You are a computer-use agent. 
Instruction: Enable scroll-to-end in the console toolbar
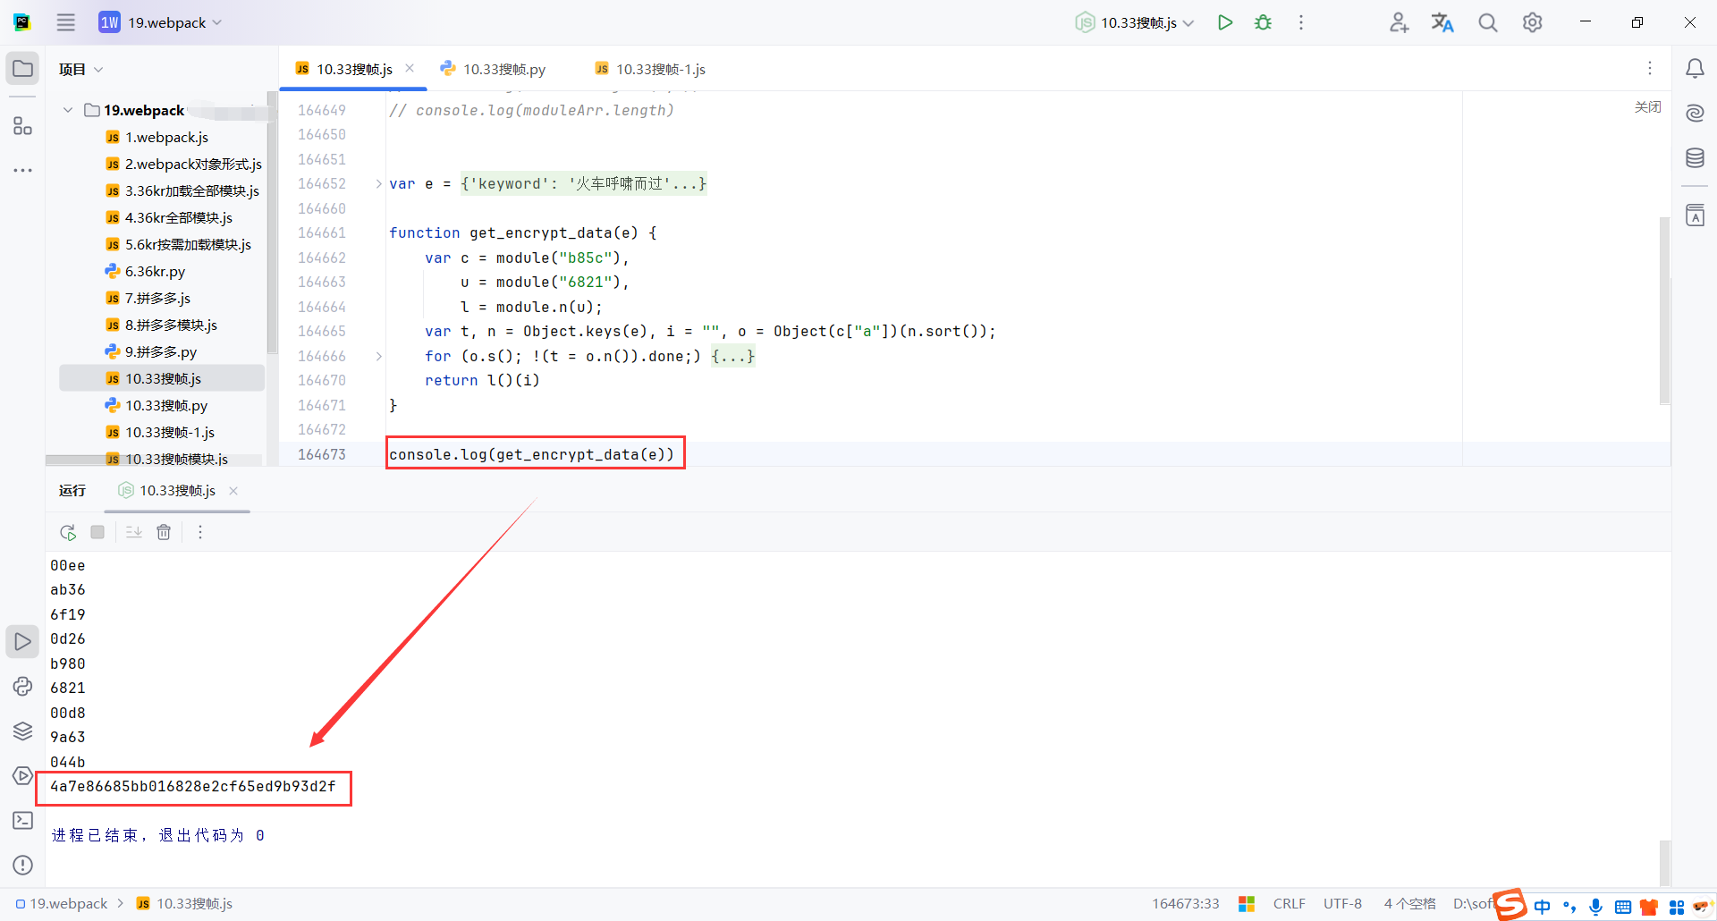(132, 531)
